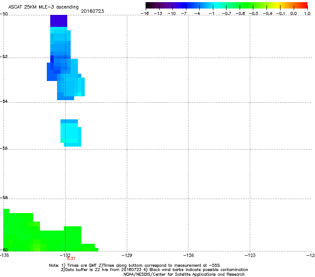Click the dark purple data block near -50 latitude

[59, 21]
